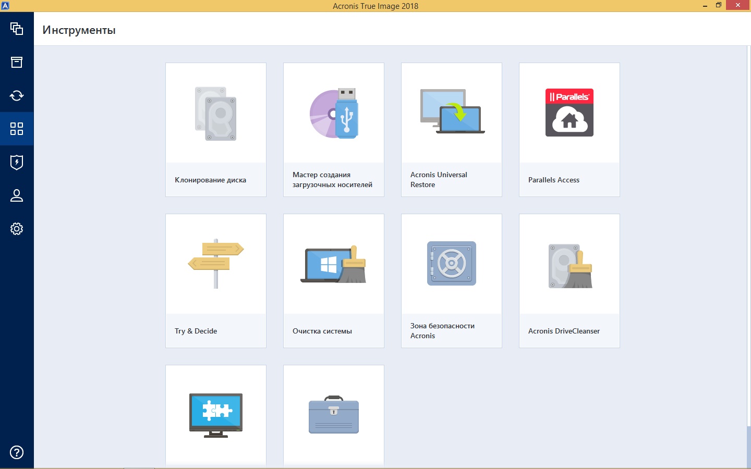Open the Account person icon
The width and height of the screenshot is (751, 469).
[x=17, y=195]
